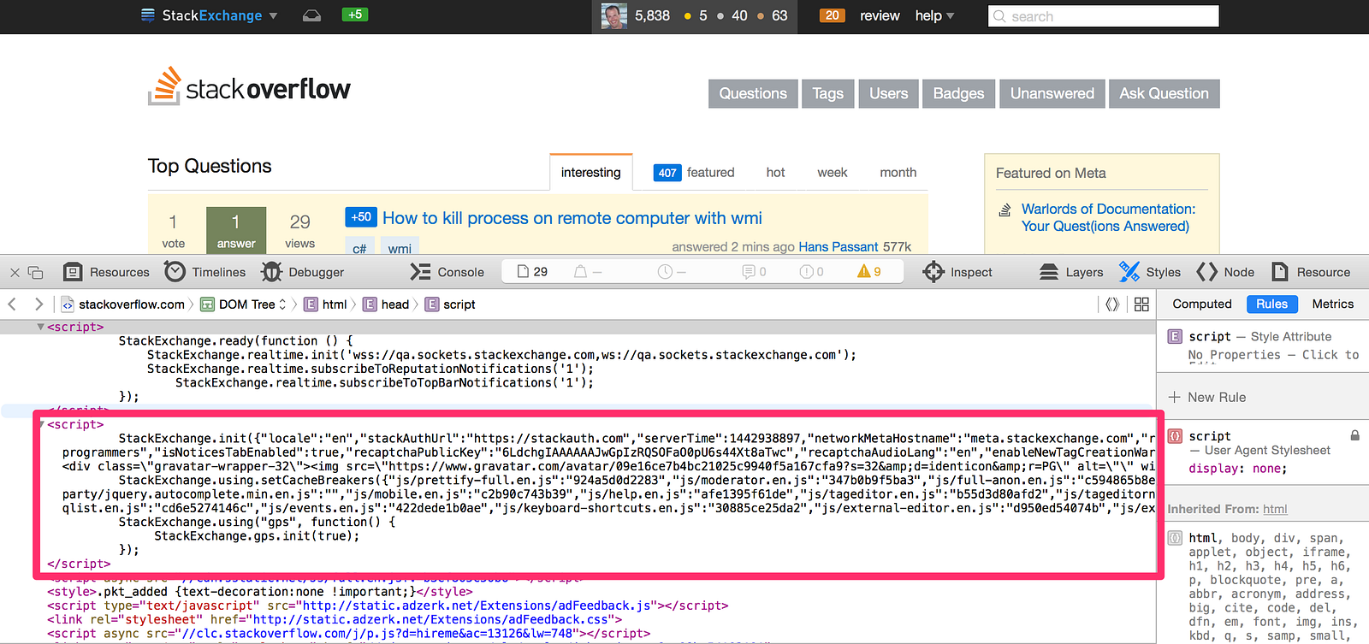Click the warnings count indicator showing 9
Viewport: 1369px width, 644px height.
click(869, 271)
